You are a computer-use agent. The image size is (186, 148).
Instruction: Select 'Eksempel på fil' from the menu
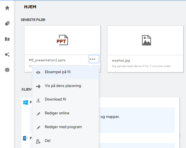[x=57, y=72]
